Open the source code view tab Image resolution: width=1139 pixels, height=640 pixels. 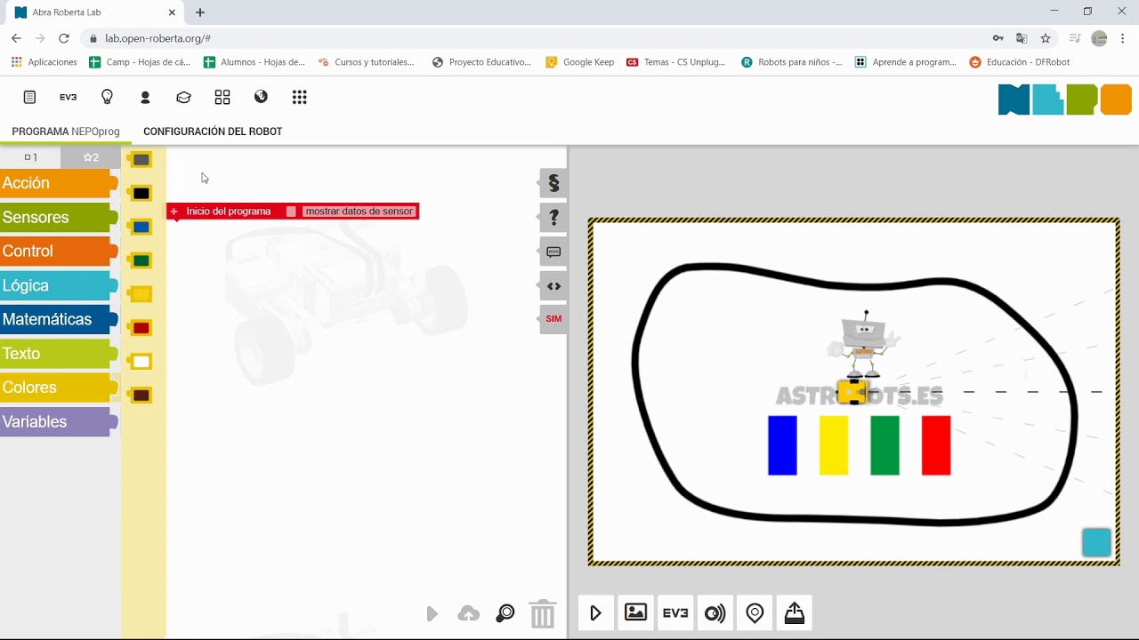553,286
